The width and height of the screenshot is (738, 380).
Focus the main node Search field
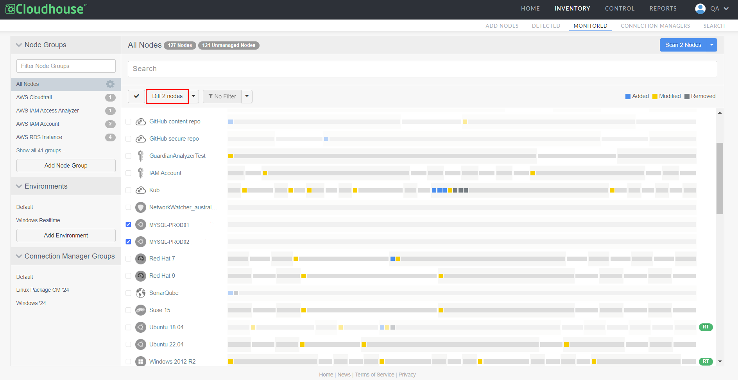(422, 69)
